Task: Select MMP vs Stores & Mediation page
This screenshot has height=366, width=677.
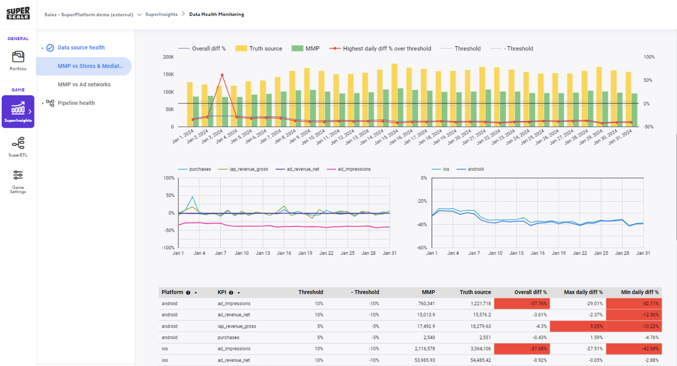Action: pos(83,66)
